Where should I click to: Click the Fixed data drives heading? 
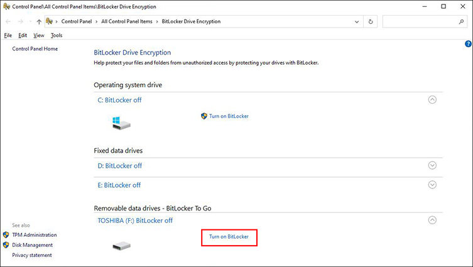coord(118,151)
